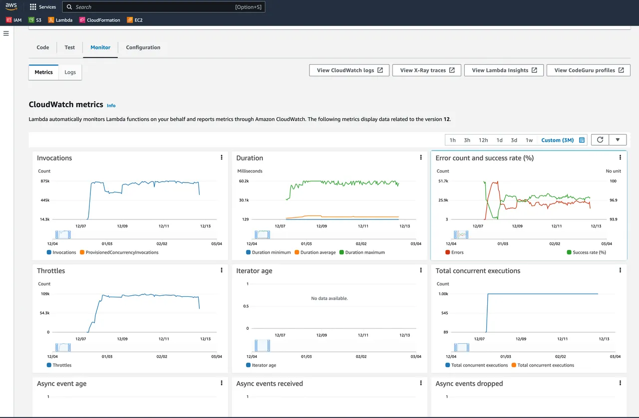Open IAM shortcut in favorites bar
639x418 pixels.
14,20
